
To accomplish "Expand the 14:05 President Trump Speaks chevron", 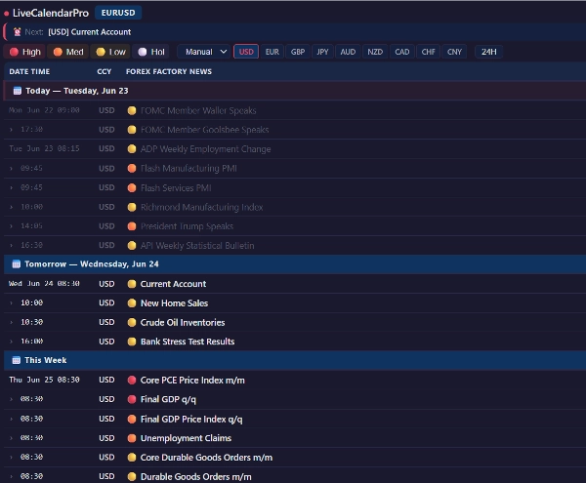I will [11, 226].
